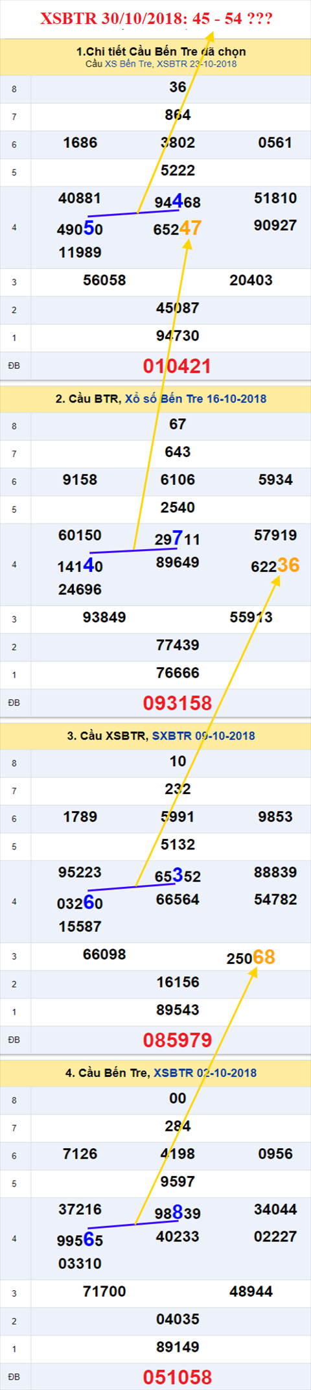The height and width of the screenshot is (1390, 311).
Task: Click the number 864
Action: 178,115
